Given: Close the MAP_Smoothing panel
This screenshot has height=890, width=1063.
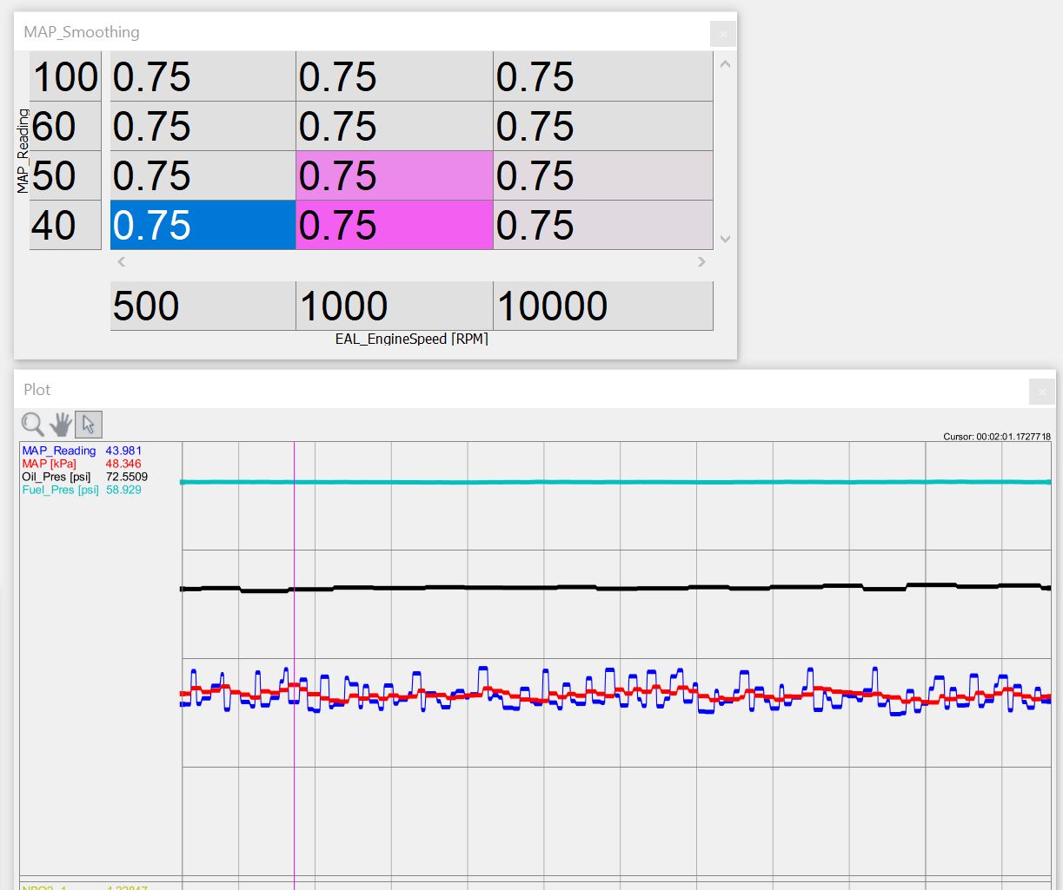Looking at the screenshot, I should (x=722, y=35).
